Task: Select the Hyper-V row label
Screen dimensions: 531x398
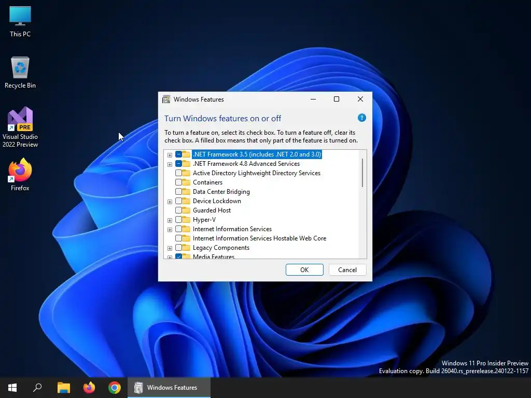Action: point(204,220)
